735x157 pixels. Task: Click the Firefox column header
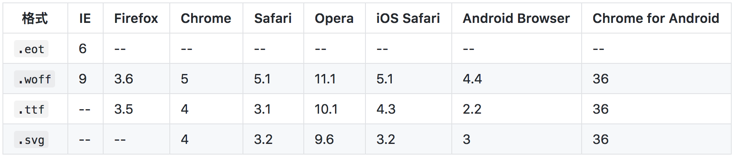pyautogui.click(x=136, y=18)
